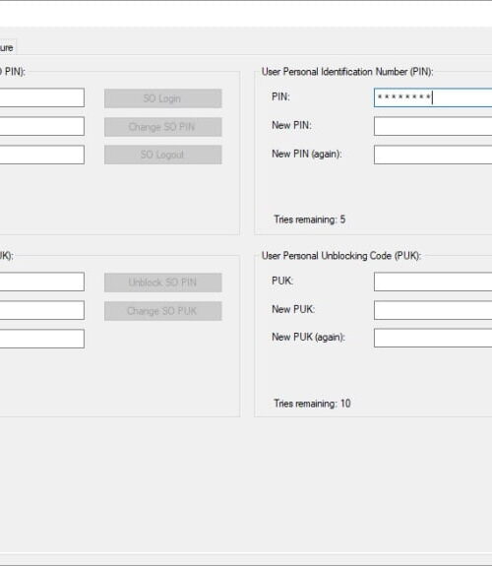Click the SO Login button
The width and height of the screenshot is (492, 566).
pyautogui.click(x=162, y=98)
